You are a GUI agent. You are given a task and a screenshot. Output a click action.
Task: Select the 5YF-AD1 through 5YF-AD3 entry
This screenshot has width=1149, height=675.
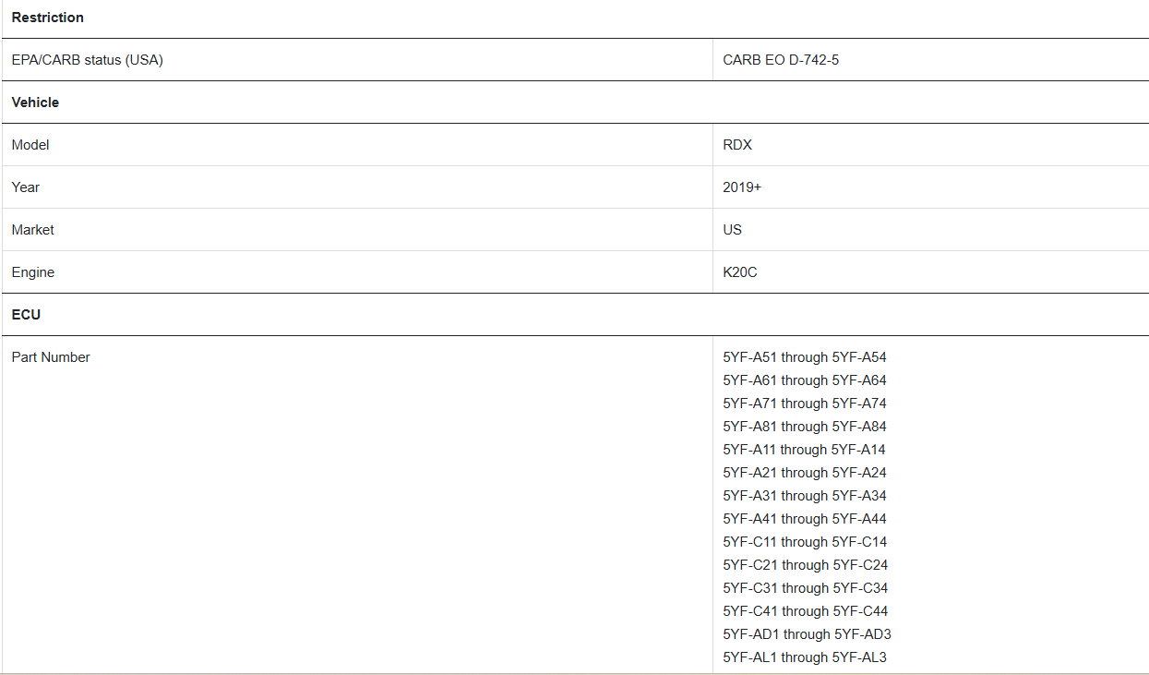[808, 634]
